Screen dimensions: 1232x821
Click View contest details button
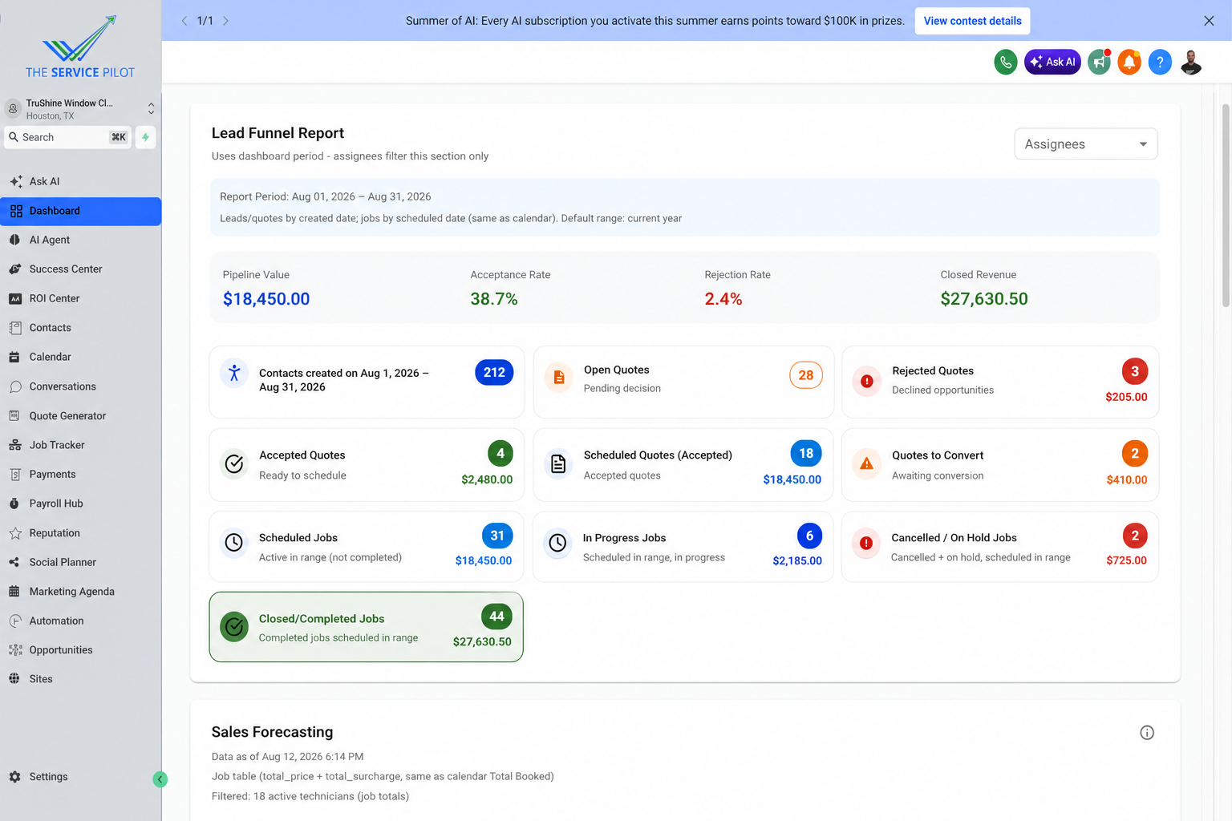click(x=972, y=21)
